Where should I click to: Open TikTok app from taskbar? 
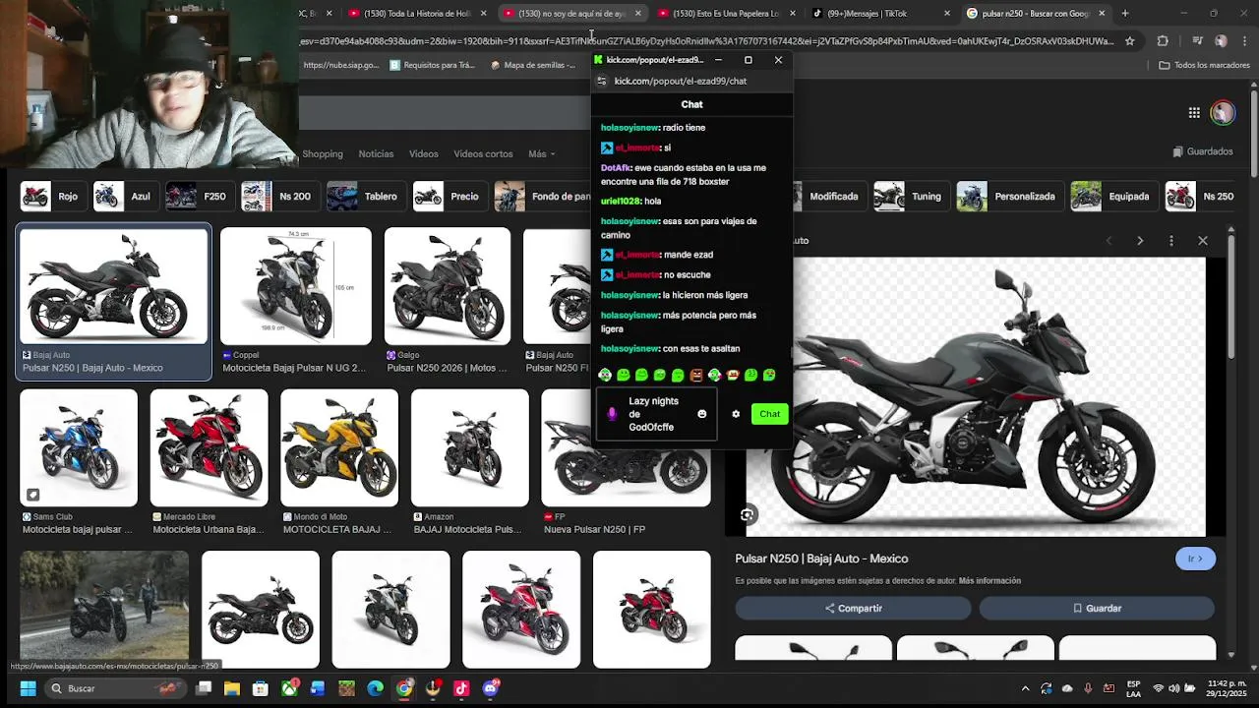click(x=461, y=688)
